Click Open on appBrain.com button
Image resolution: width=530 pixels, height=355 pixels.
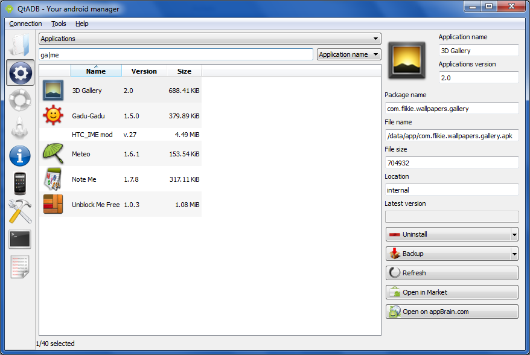(452, 312)
